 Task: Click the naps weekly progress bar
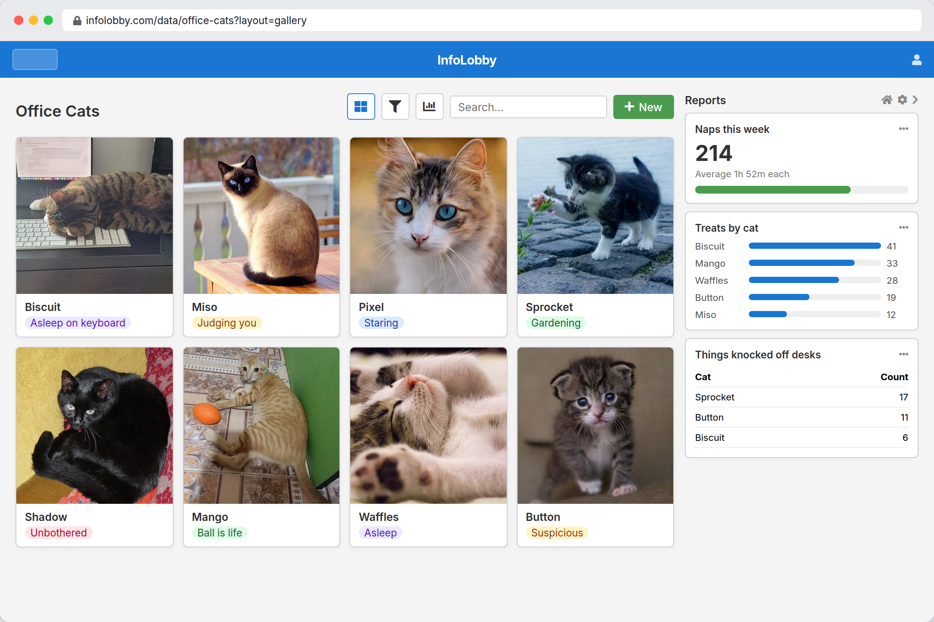point(801,190)
